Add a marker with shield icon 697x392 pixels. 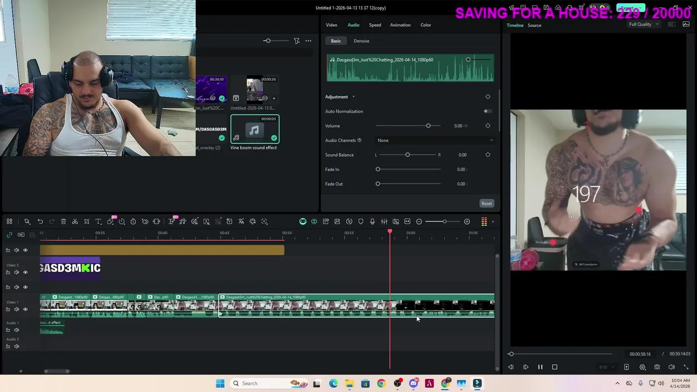(360, 222)
